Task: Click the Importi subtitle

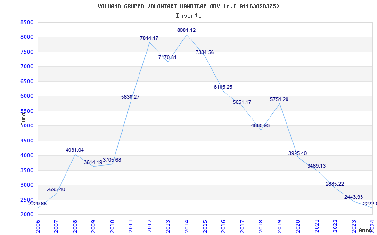Action: (x=188, y=16)
